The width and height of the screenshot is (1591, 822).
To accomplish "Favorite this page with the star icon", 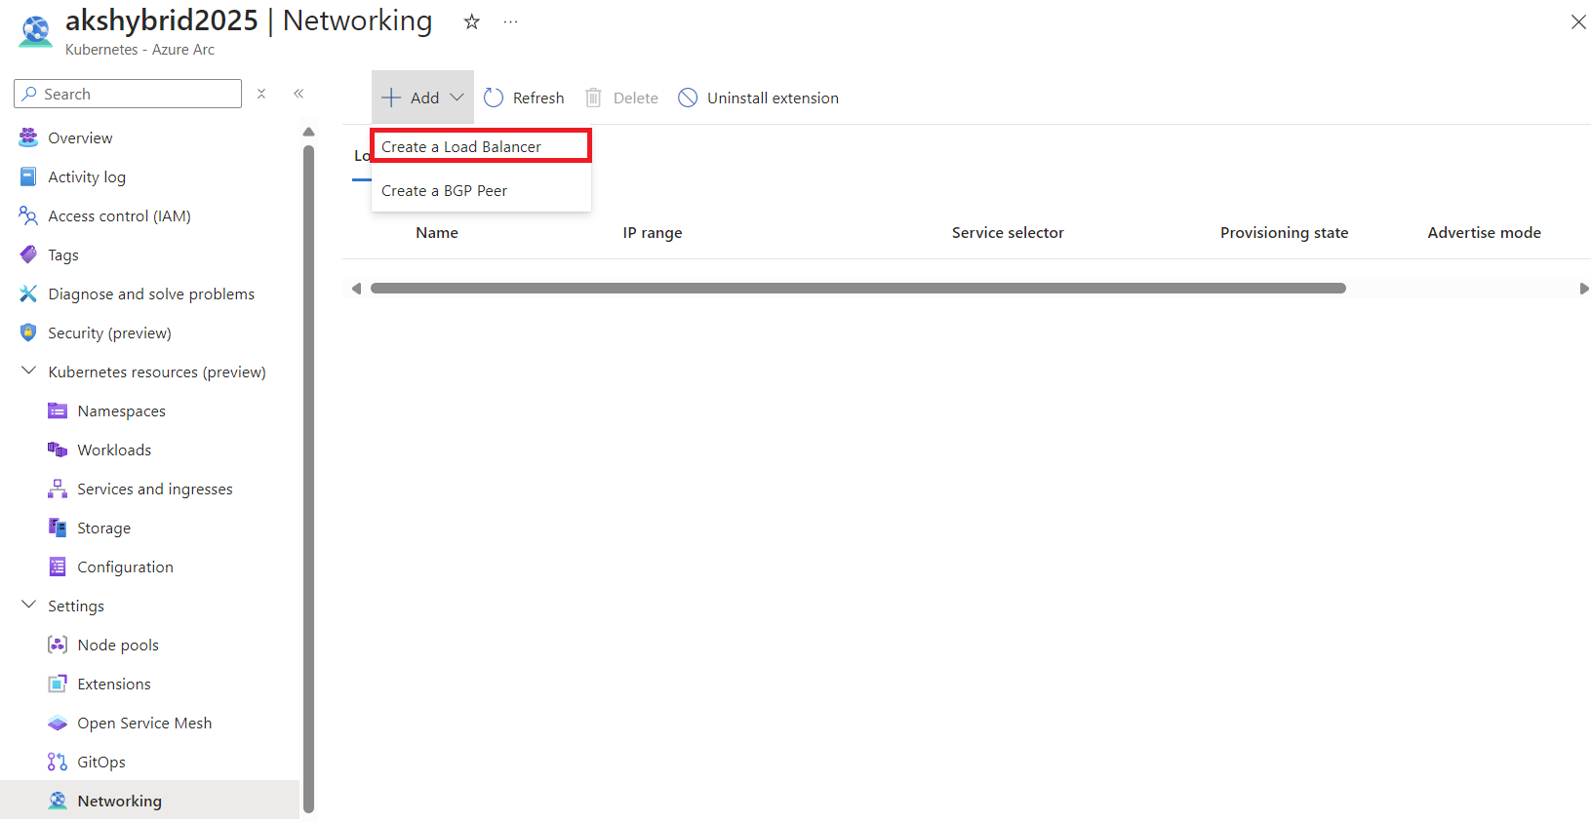I will point(472,21).
